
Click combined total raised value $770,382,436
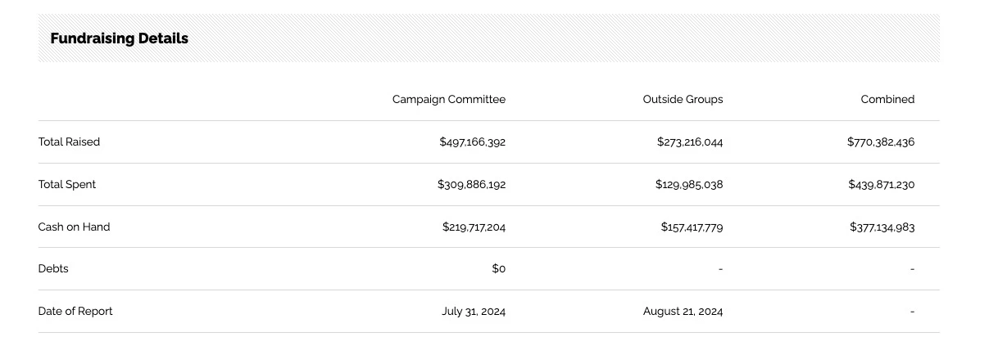[x=881, y=142]
